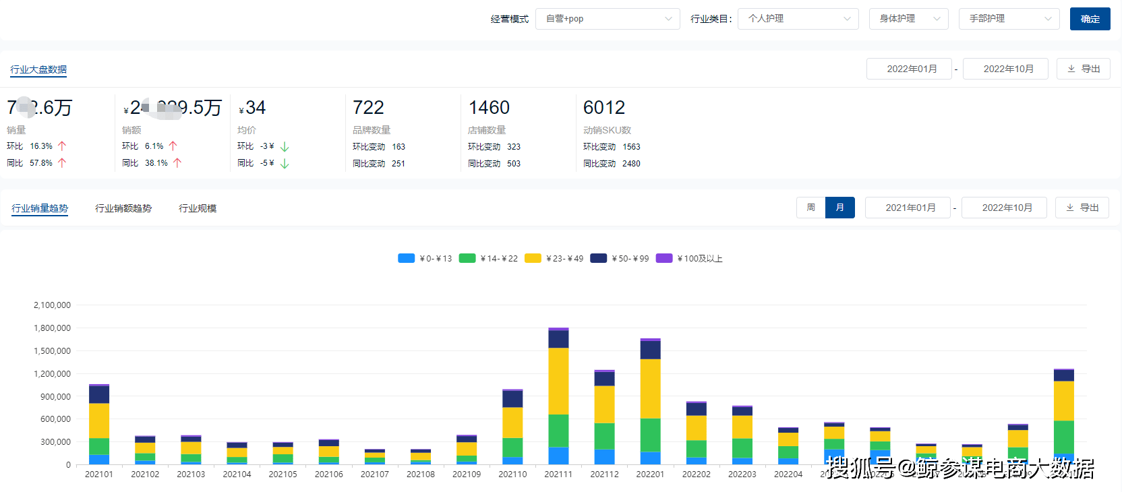The height and width of the screenshot is (492, 1122).
Task: Toggle the ¥50-¥99 navy legend swatch
Action: tap(599, 258)
